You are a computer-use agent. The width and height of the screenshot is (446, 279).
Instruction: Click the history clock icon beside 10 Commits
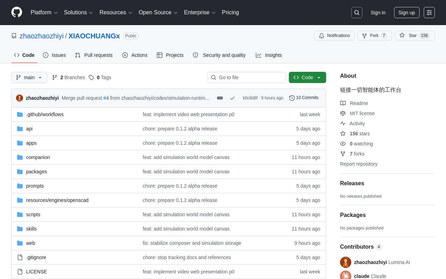click(292, 98)
